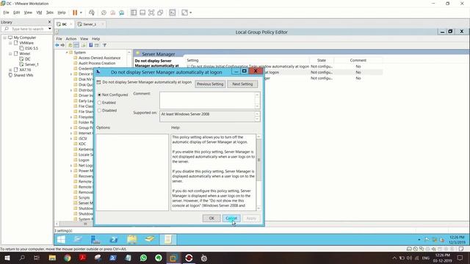Select Enabled radio button
The width and height of the screenshot is (470, 264).
tap(99, 103)
